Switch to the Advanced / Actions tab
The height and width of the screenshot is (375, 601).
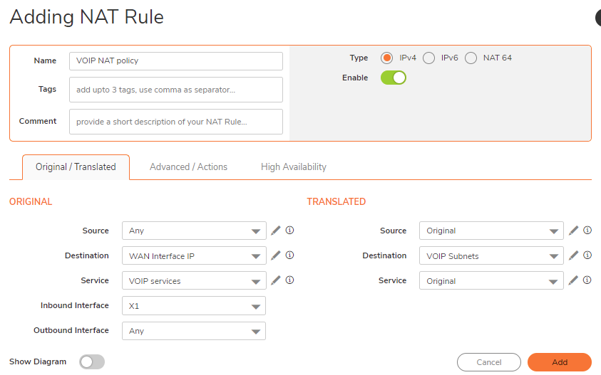(x=189, y=167)
